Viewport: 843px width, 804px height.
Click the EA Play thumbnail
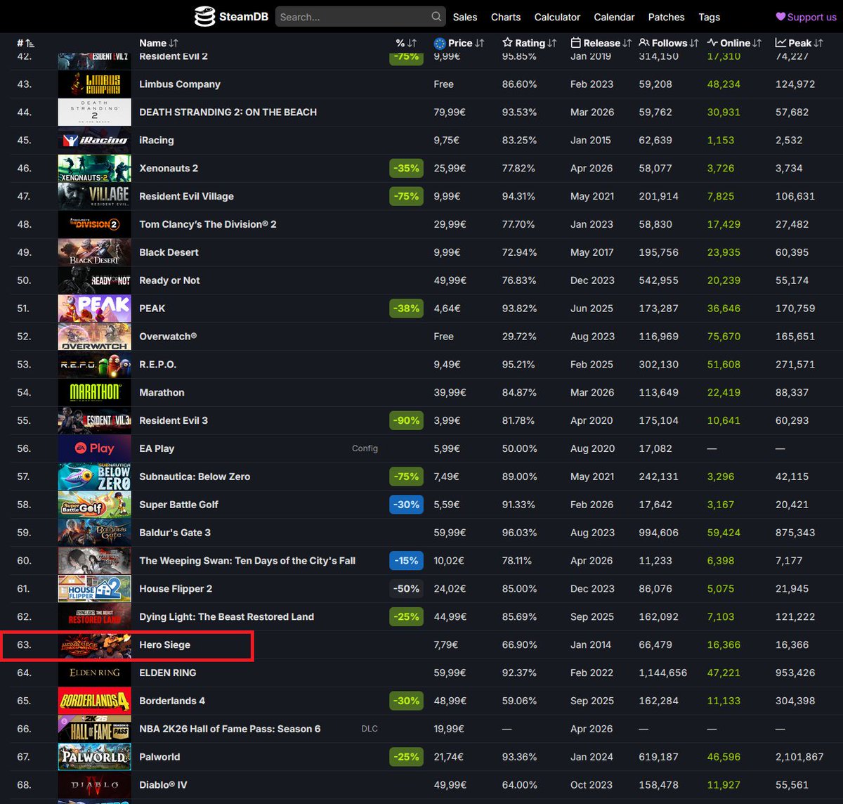pos(94,448)
